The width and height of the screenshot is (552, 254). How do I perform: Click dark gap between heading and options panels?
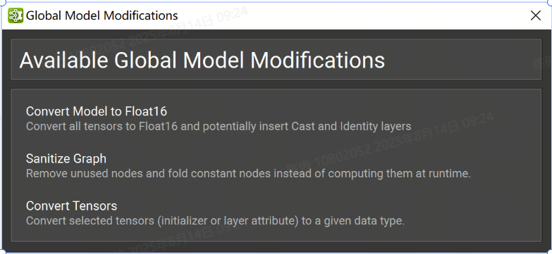pyautogui.click(x=276, y=84)
